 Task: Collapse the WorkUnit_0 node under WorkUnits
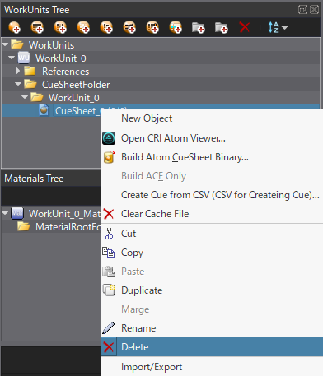[12, 58]
